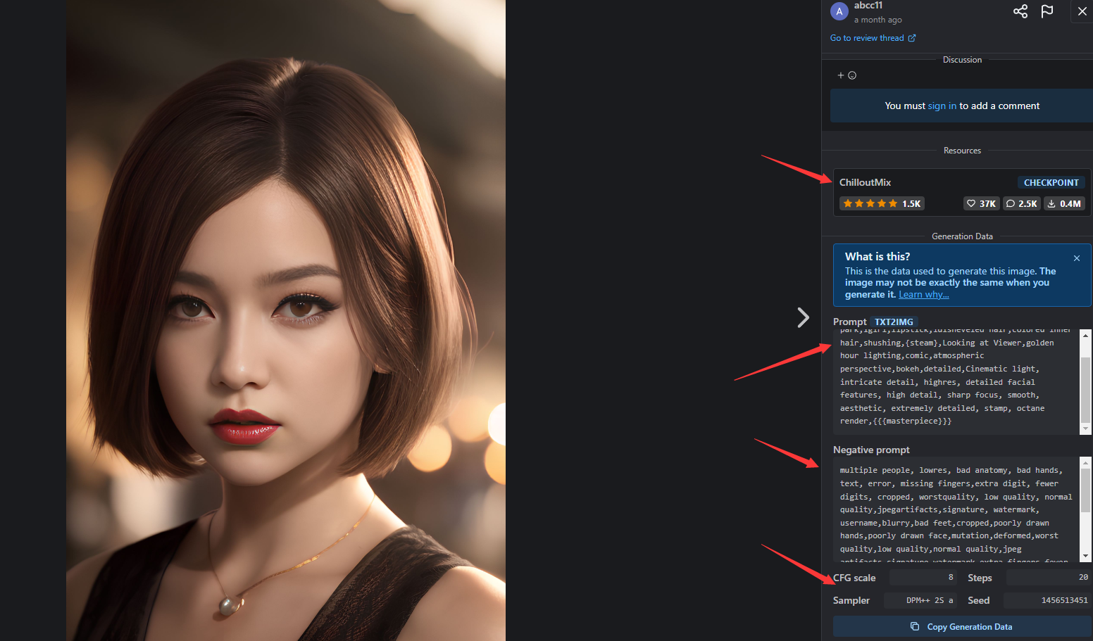Viewport: 1093px width, 641px height.
Task: Click the 2.5K comments badge
Action: coord(1021,203)
